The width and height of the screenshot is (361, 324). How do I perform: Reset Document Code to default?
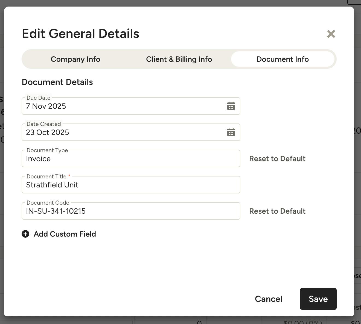(x=277, y=211)
